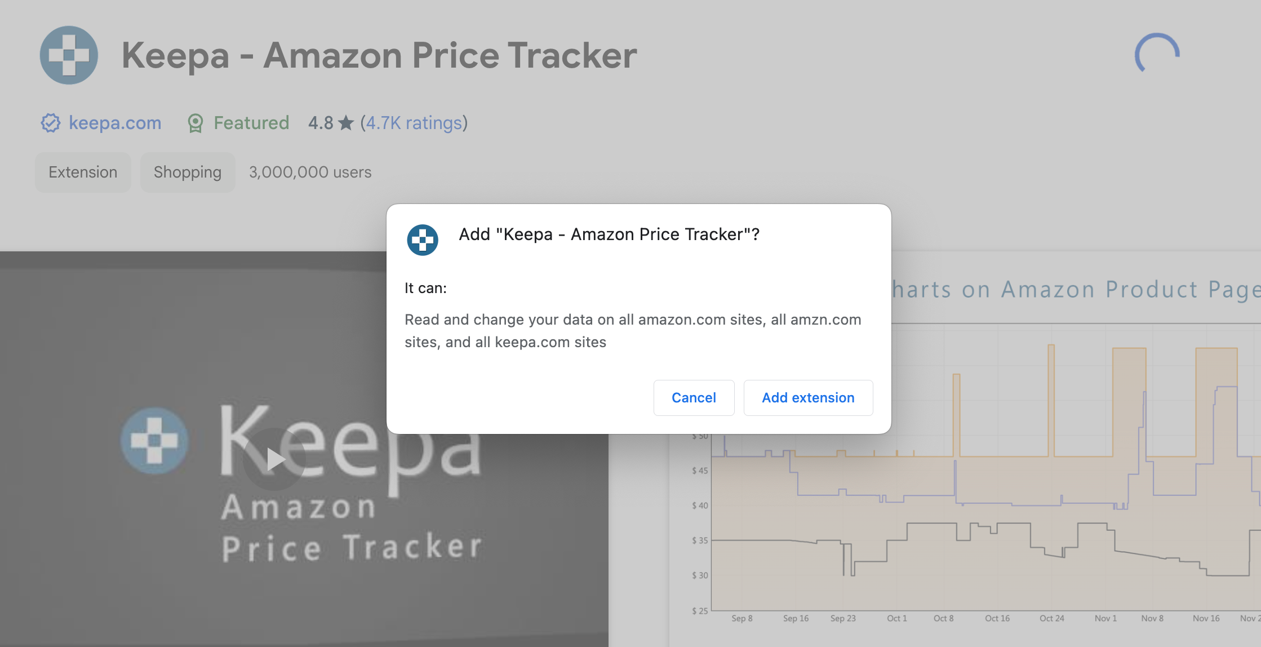
Task: Click the Keepa icon in the dialog
Action: [423, 240]
